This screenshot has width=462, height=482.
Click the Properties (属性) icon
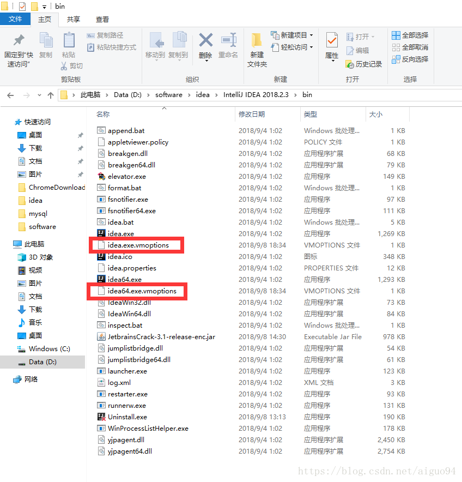click(x=332, y=40)
